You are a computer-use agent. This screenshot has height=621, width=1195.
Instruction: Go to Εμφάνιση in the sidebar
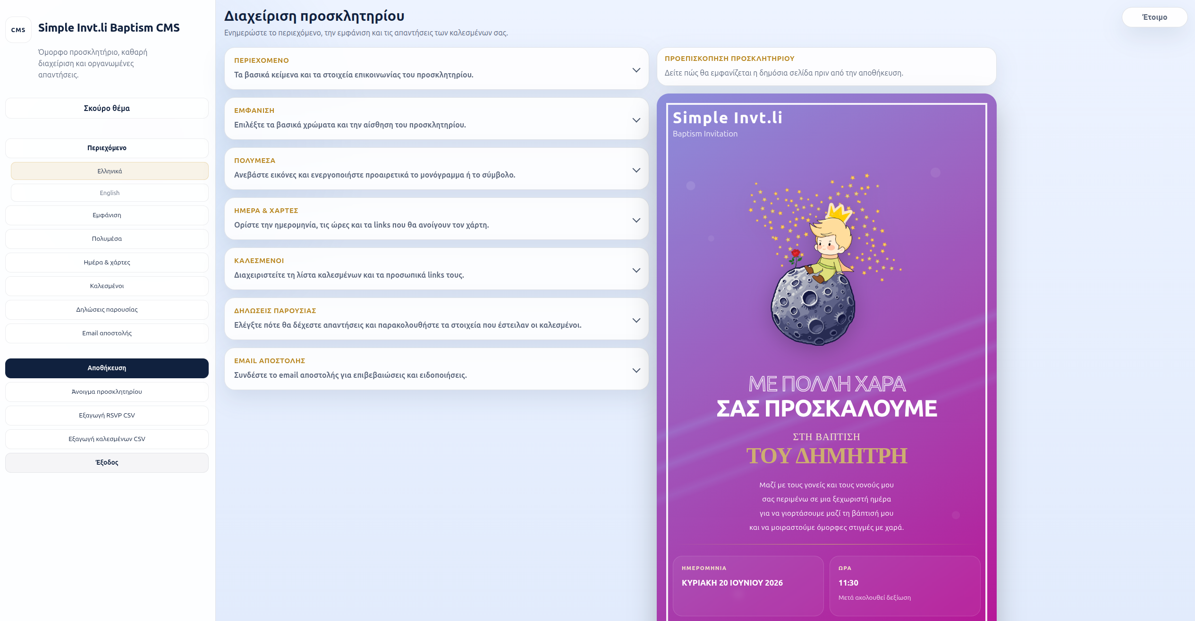coord(107,215)
